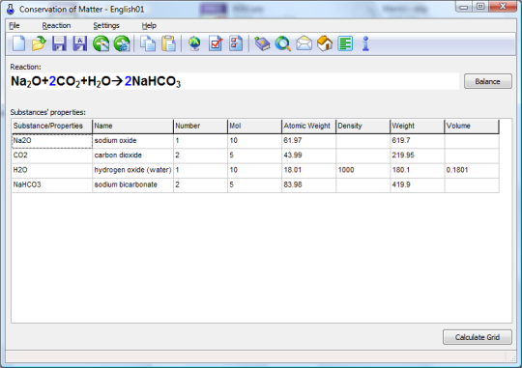Image resolution: width=522 pixels, height=368 pixels.
Task: Paste using the clipboard icon
Action: tap(169, 43)
